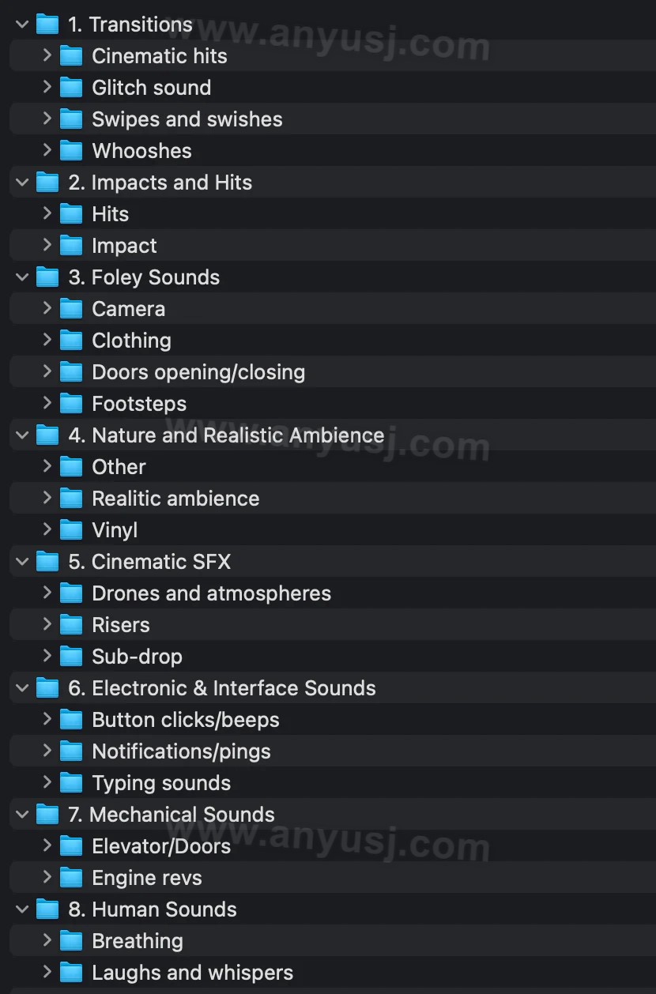This screenshot has height=994, width=656.
Task: Click the Glitch sound folder icon
Action: 71,88
